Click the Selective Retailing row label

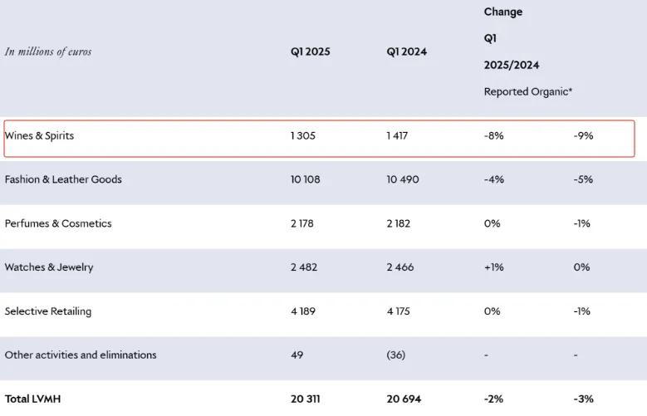48,311
